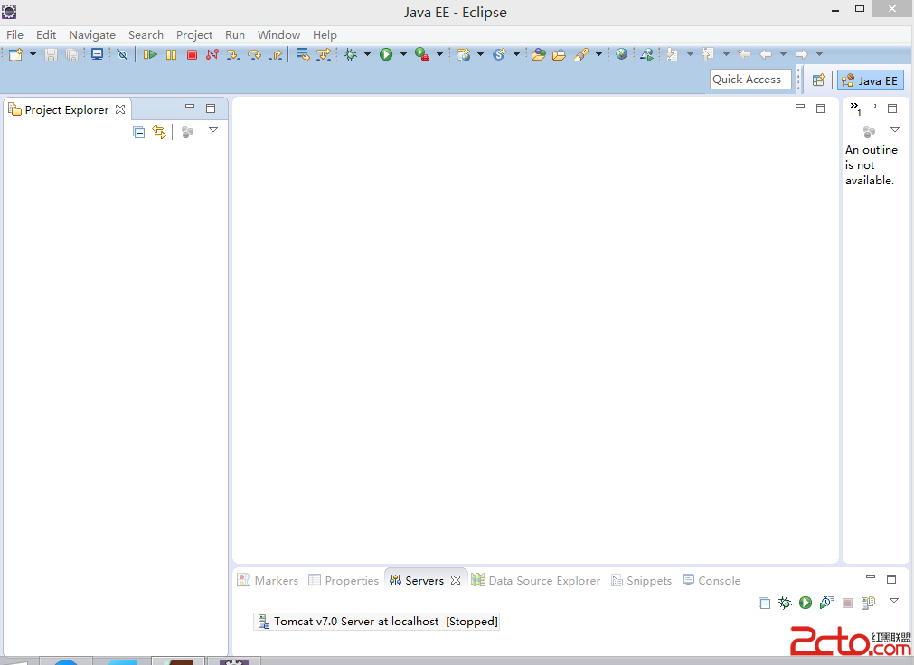Open the terminal/console monitor toolbar icon
This screenshot has height=665, width=914.
[x=98, y=54]
